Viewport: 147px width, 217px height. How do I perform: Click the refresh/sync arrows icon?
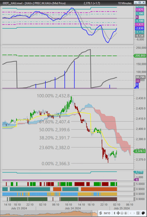(101, 213)
